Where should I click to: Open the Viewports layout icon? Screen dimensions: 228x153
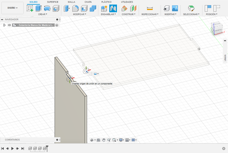pos(133,140)
